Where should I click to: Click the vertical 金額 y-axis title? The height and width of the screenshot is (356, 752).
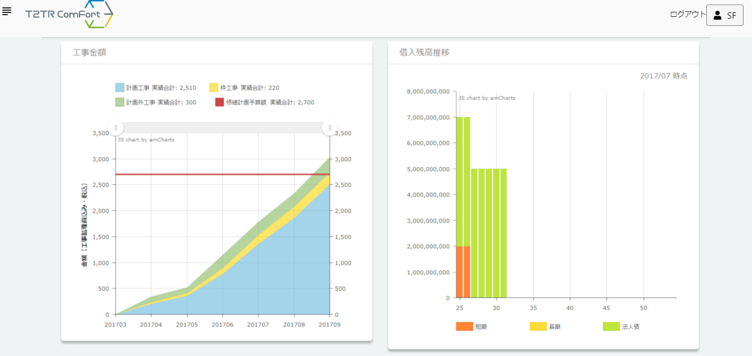pos(85,224)
